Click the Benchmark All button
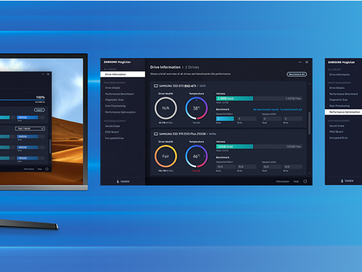362x272 pixels. pyautogui.click(x=297, y=74)
